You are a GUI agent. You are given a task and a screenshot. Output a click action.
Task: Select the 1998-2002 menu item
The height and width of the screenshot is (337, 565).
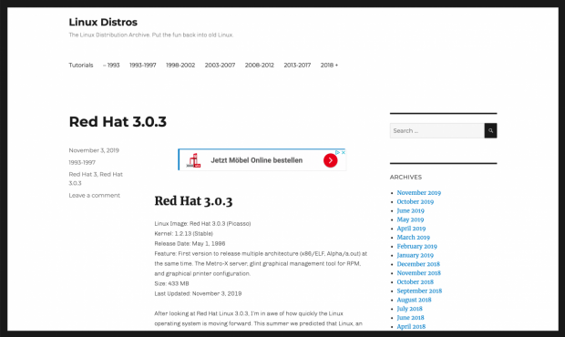click(x=180, y=66)
